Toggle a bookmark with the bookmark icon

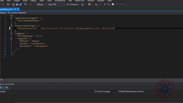pyautogui.click(x=113, y=5)
